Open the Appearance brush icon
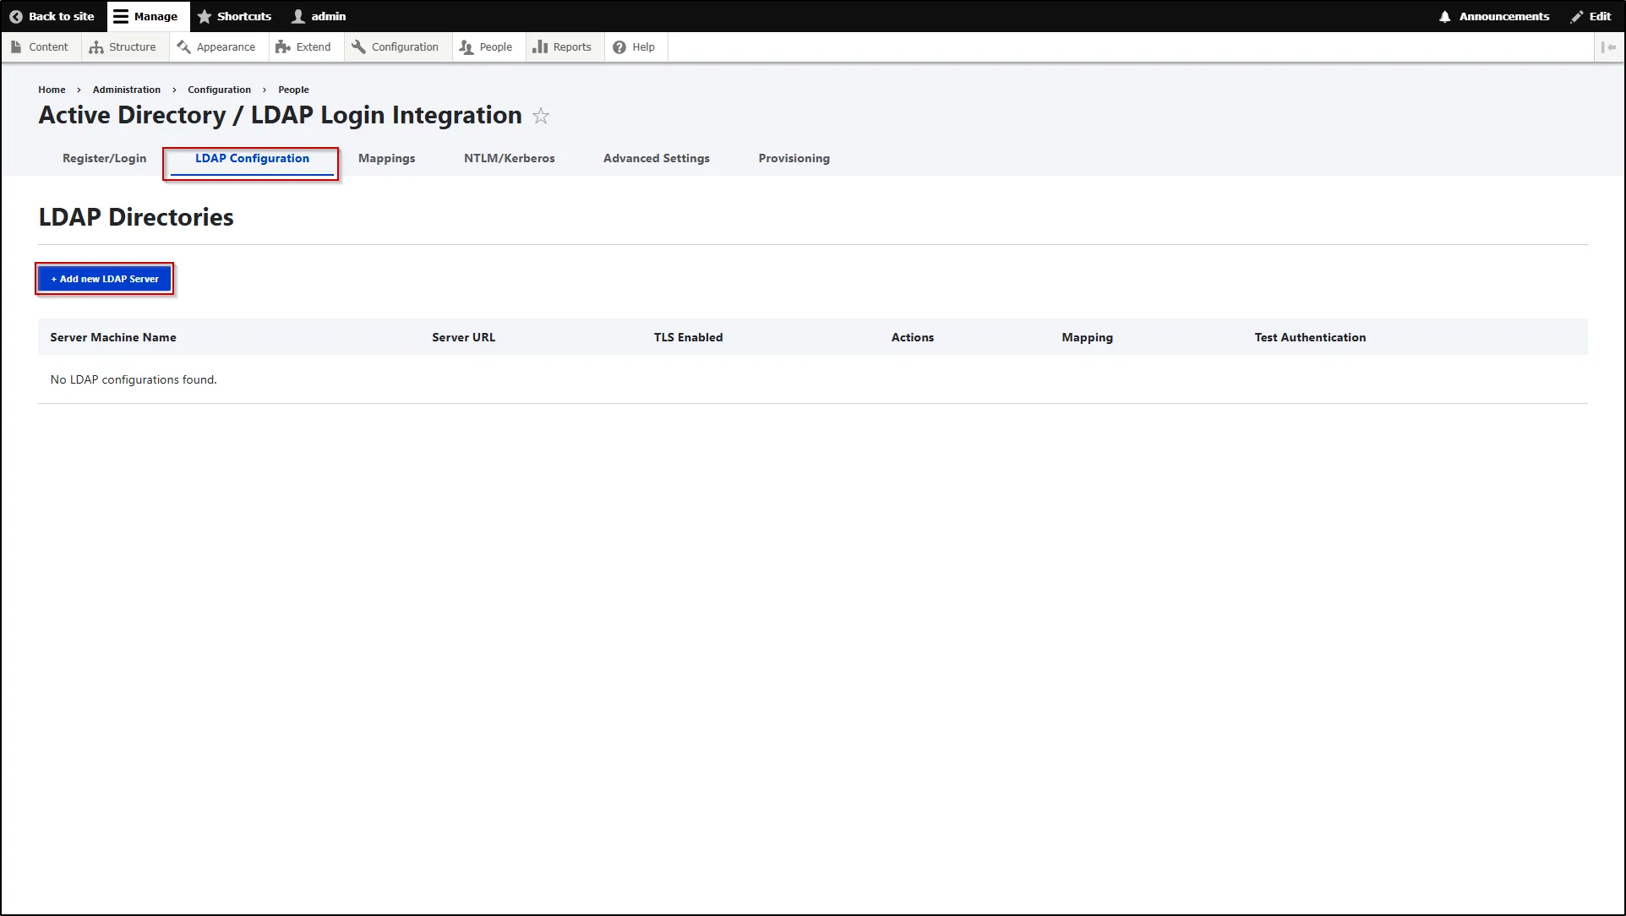 pyautogui.click(x=183, y=46)
